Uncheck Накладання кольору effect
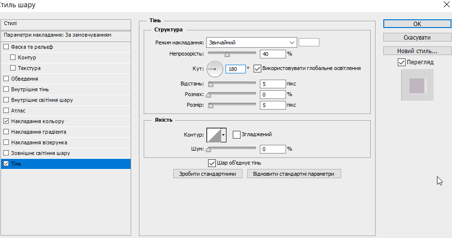The width and height of the screenshot is (452, 238). tap(6, 121)
